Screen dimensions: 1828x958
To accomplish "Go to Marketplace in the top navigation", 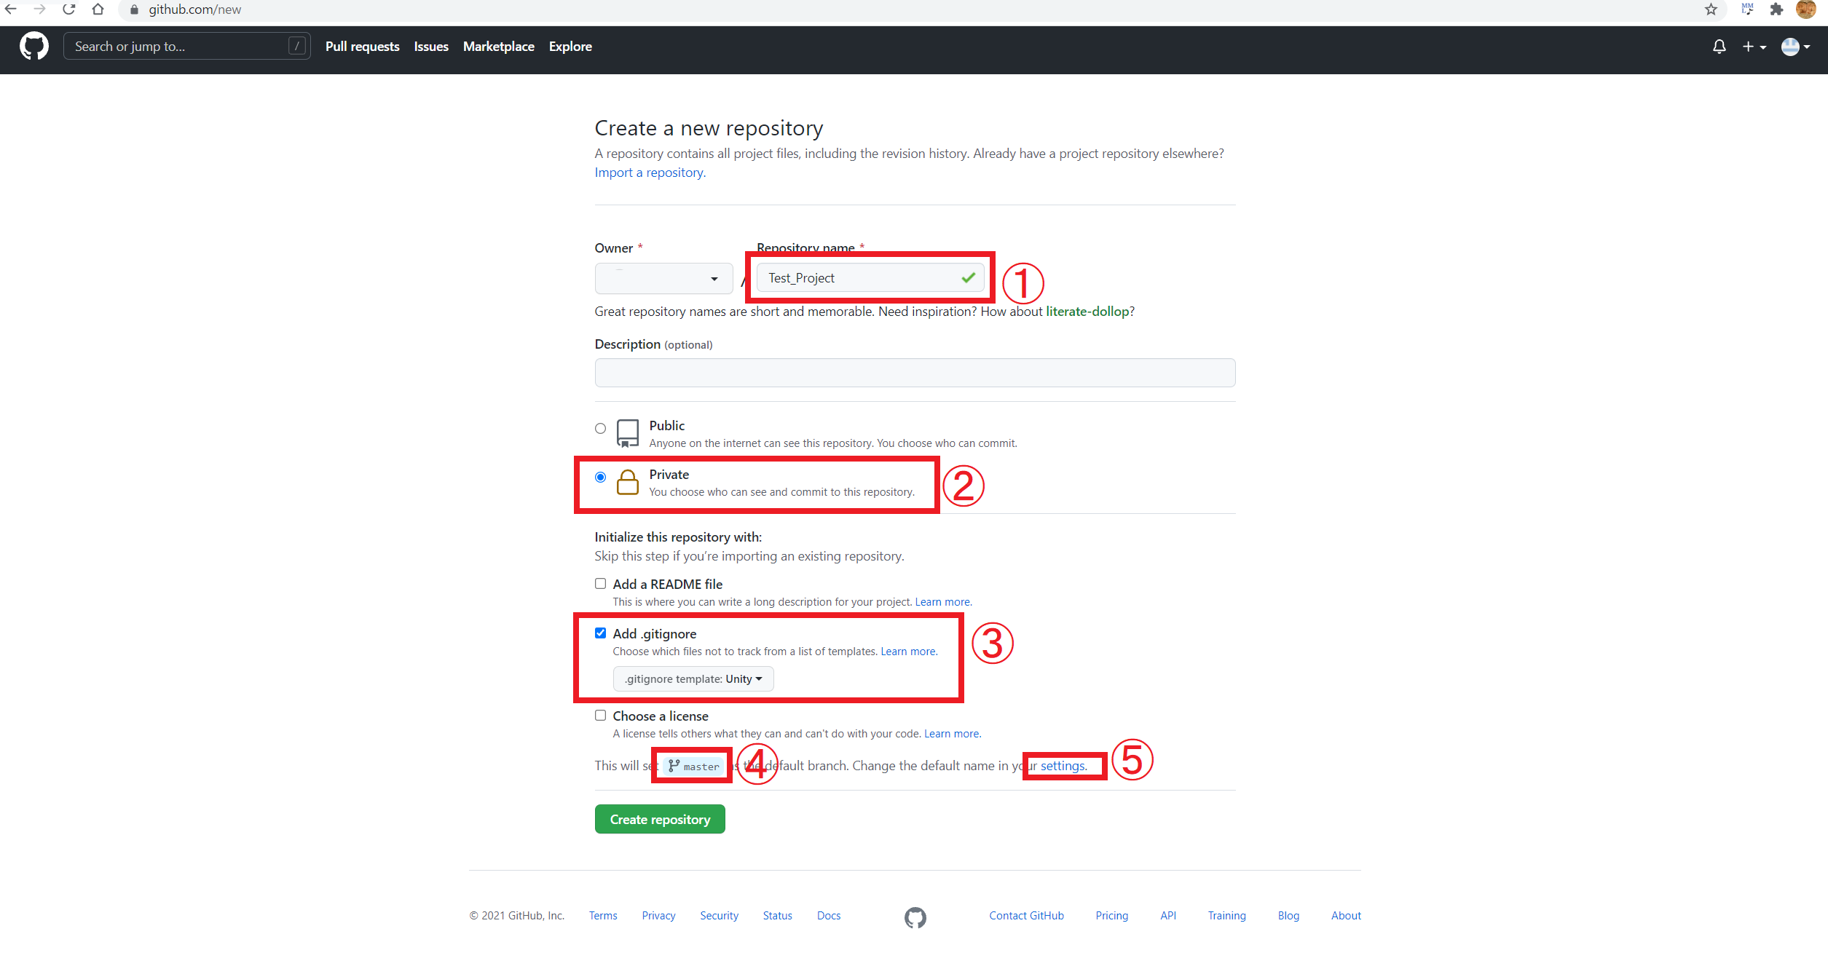I will coord(498,47).
